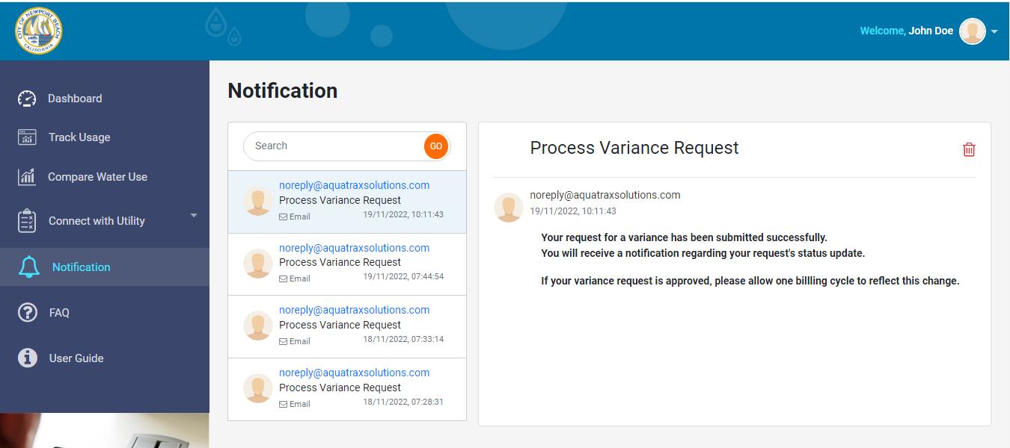Click the Compare Water Use bar chart icon
Image resolution: width=1010 pixels, height=448 pixels.
point(27,176)
